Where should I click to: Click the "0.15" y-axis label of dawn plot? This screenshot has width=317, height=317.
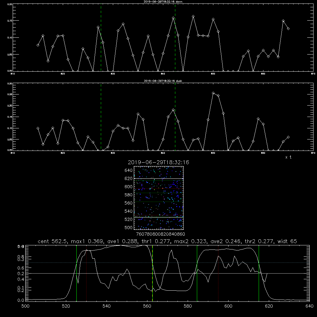pyautogui.click(x=10, y=21)
